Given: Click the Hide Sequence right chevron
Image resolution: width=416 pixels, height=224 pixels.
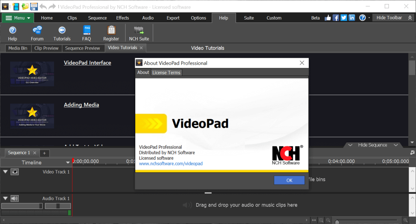Looking at the screenshot, I should tap(396, 145).
